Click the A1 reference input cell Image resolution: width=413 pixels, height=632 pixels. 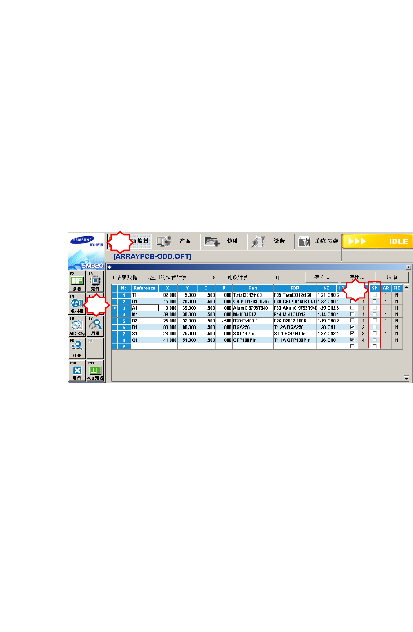point(144,308)
